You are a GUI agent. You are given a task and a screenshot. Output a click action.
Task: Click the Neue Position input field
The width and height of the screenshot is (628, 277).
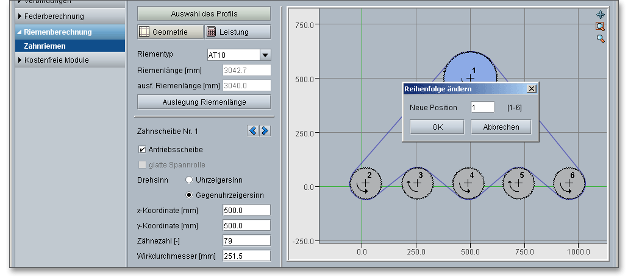[x=482, y=107]
